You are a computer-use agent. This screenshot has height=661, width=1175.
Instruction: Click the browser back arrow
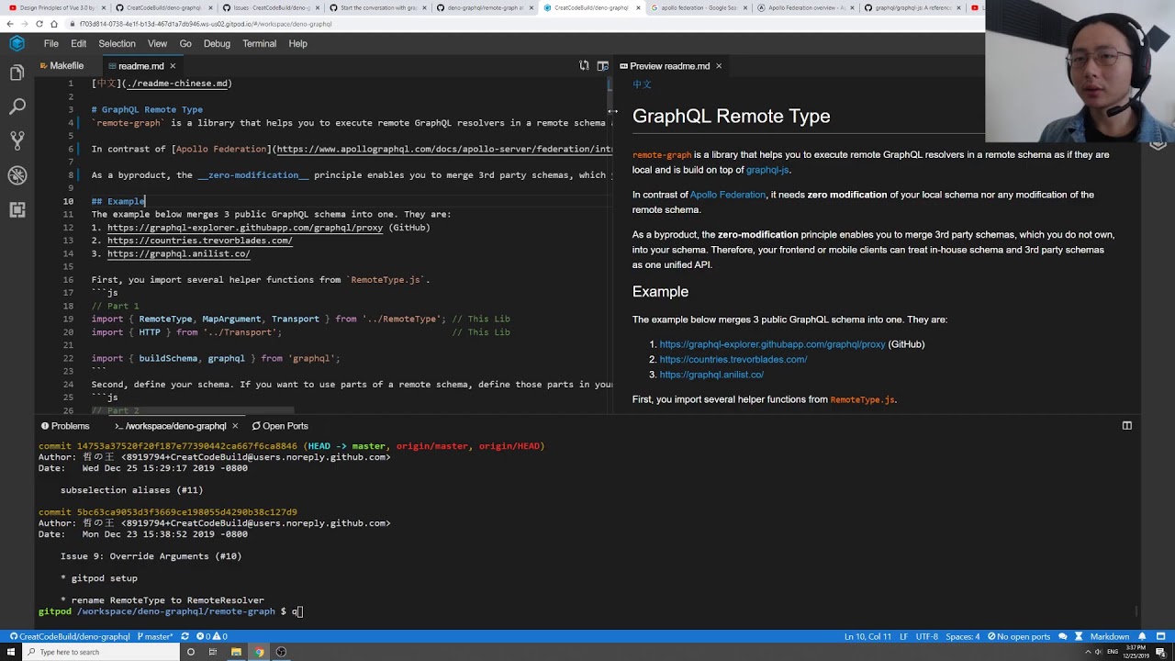9,23
